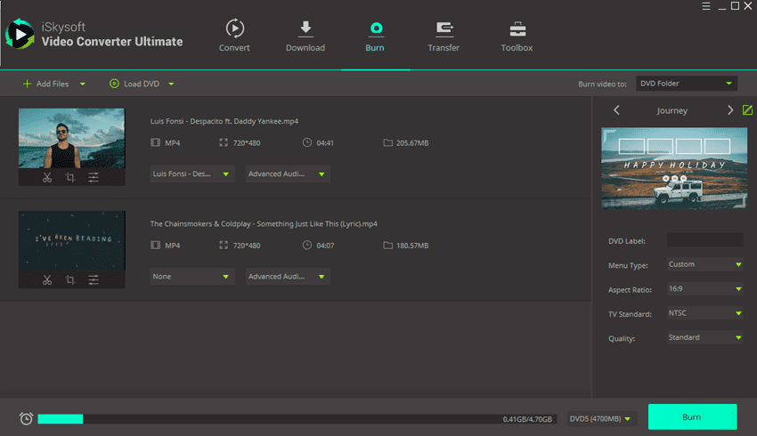Open the Toolbox tab
Screen dimensions: 757x436
point(517,36)
